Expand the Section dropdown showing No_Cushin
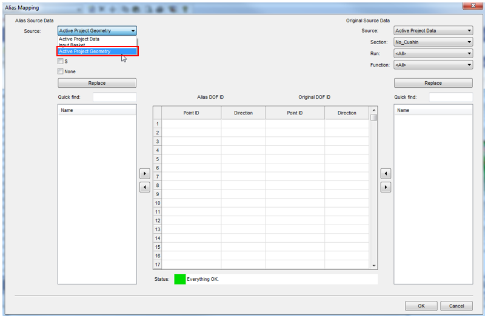 point(433,42)
